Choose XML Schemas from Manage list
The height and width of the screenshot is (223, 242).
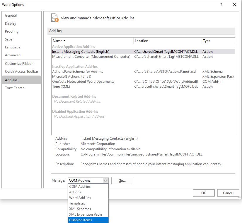click(x=88, y=209)
